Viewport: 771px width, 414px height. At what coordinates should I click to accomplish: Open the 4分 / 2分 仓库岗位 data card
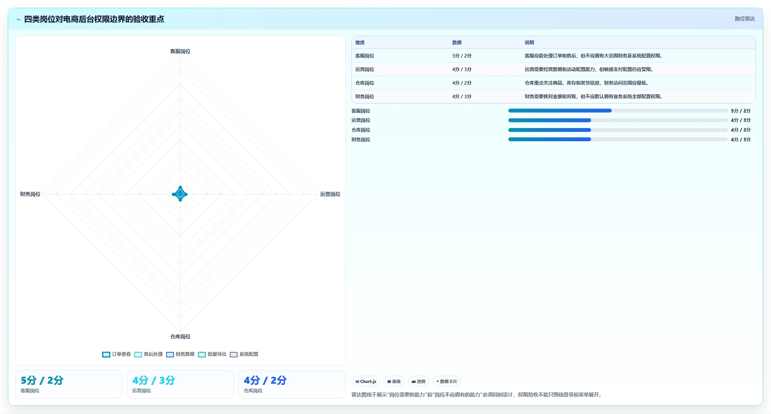292,384
